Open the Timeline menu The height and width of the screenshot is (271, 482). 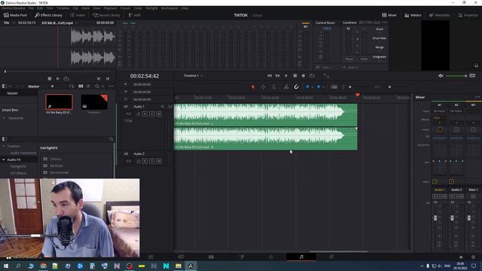pyautogui.click(x=63, y=8)
